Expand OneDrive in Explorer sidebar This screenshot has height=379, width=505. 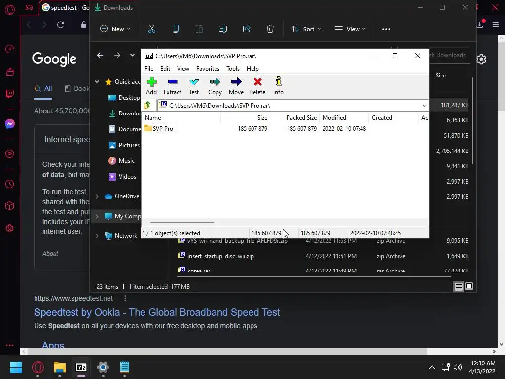point(97,196)
